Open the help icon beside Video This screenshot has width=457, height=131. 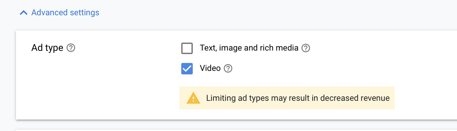coord(228,68)
